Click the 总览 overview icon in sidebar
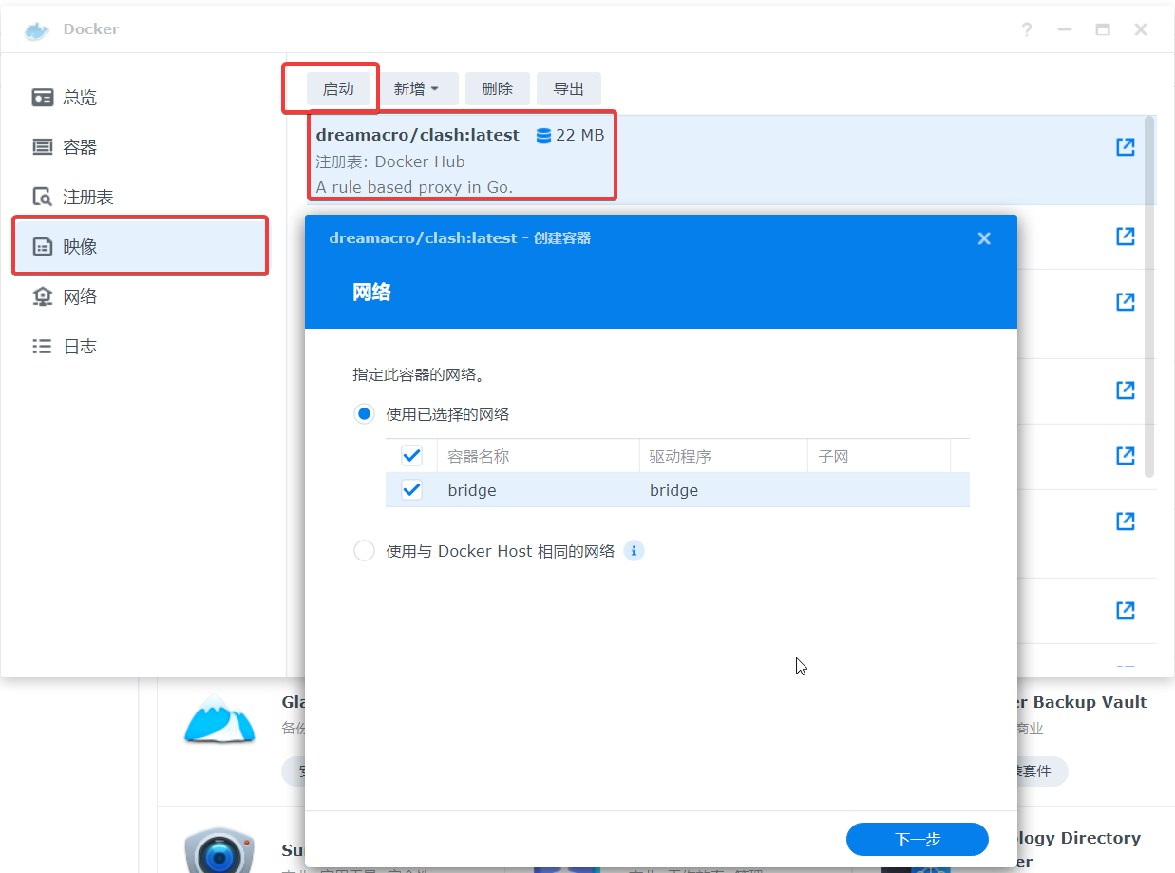The image size is (1175, 873). 42,98
